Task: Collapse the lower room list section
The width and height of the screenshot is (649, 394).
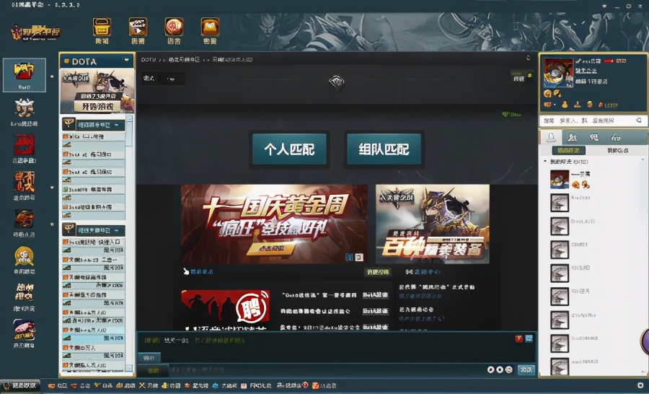Action: coord(117,230)
